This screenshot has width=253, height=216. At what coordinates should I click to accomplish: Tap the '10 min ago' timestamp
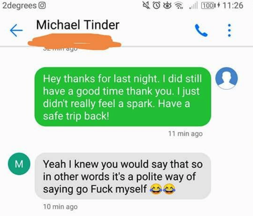60,207
